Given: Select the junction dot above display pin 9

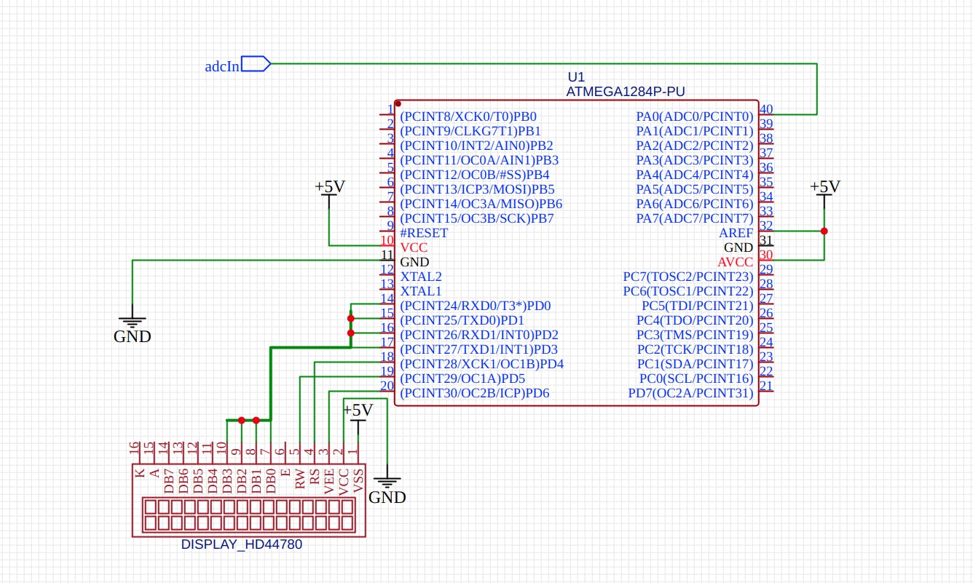Looking at the screenshot, I should (x=240, y=420).
